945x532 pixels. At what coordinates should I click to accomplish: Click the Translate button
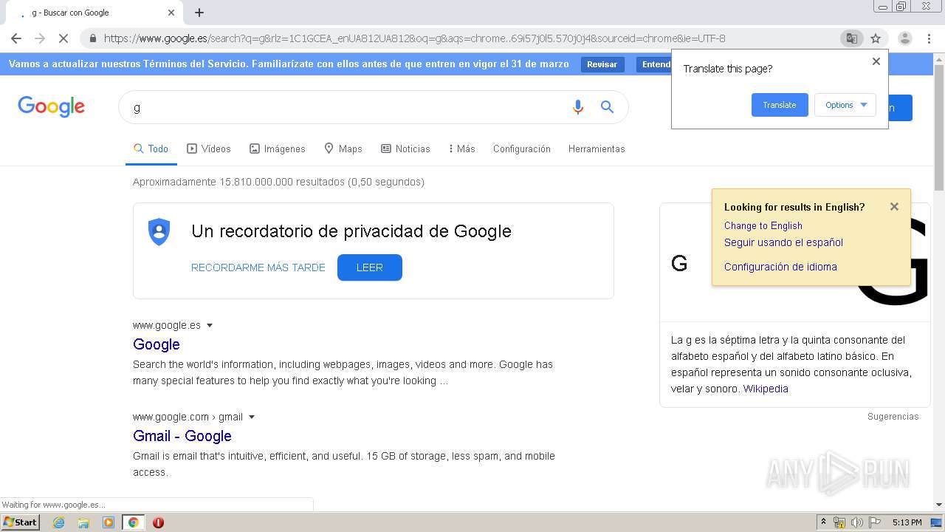point(780,105)
